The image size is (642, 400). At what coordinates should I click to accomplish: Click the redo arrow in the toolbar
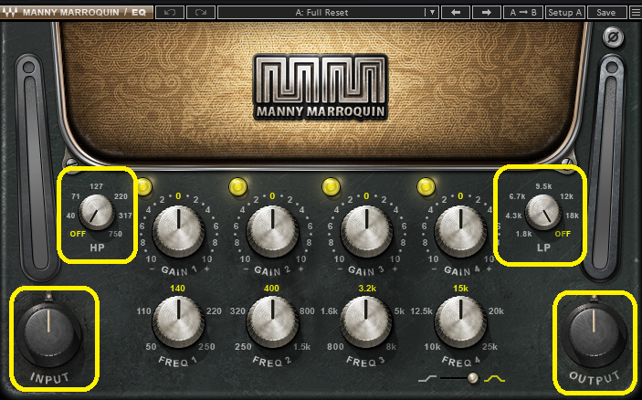(x=201, y=12)
